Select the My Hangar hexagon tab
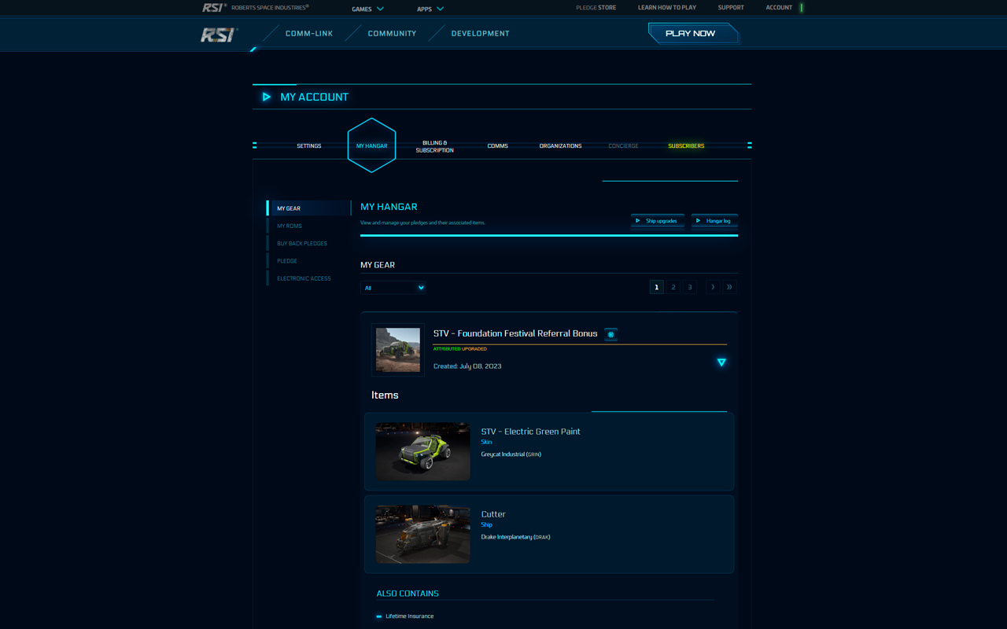Image resolution: width=1007 pixels, height=629 pixels. pyautogui.click(x=371, y=145)
